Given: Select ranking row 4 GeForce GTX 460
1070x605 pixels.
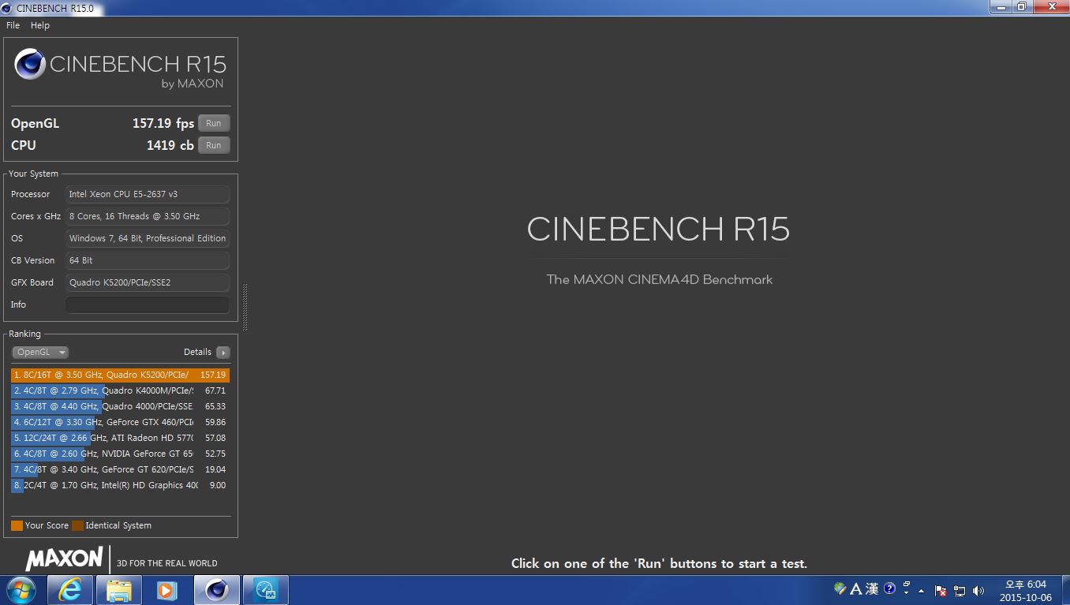Looking at the screenshot, I should [120, 422].
